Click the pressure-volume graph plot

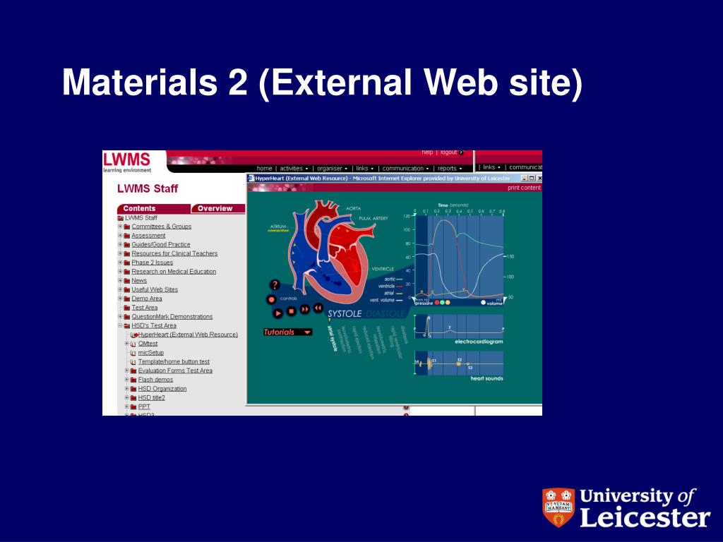click(x=459, y=257)
